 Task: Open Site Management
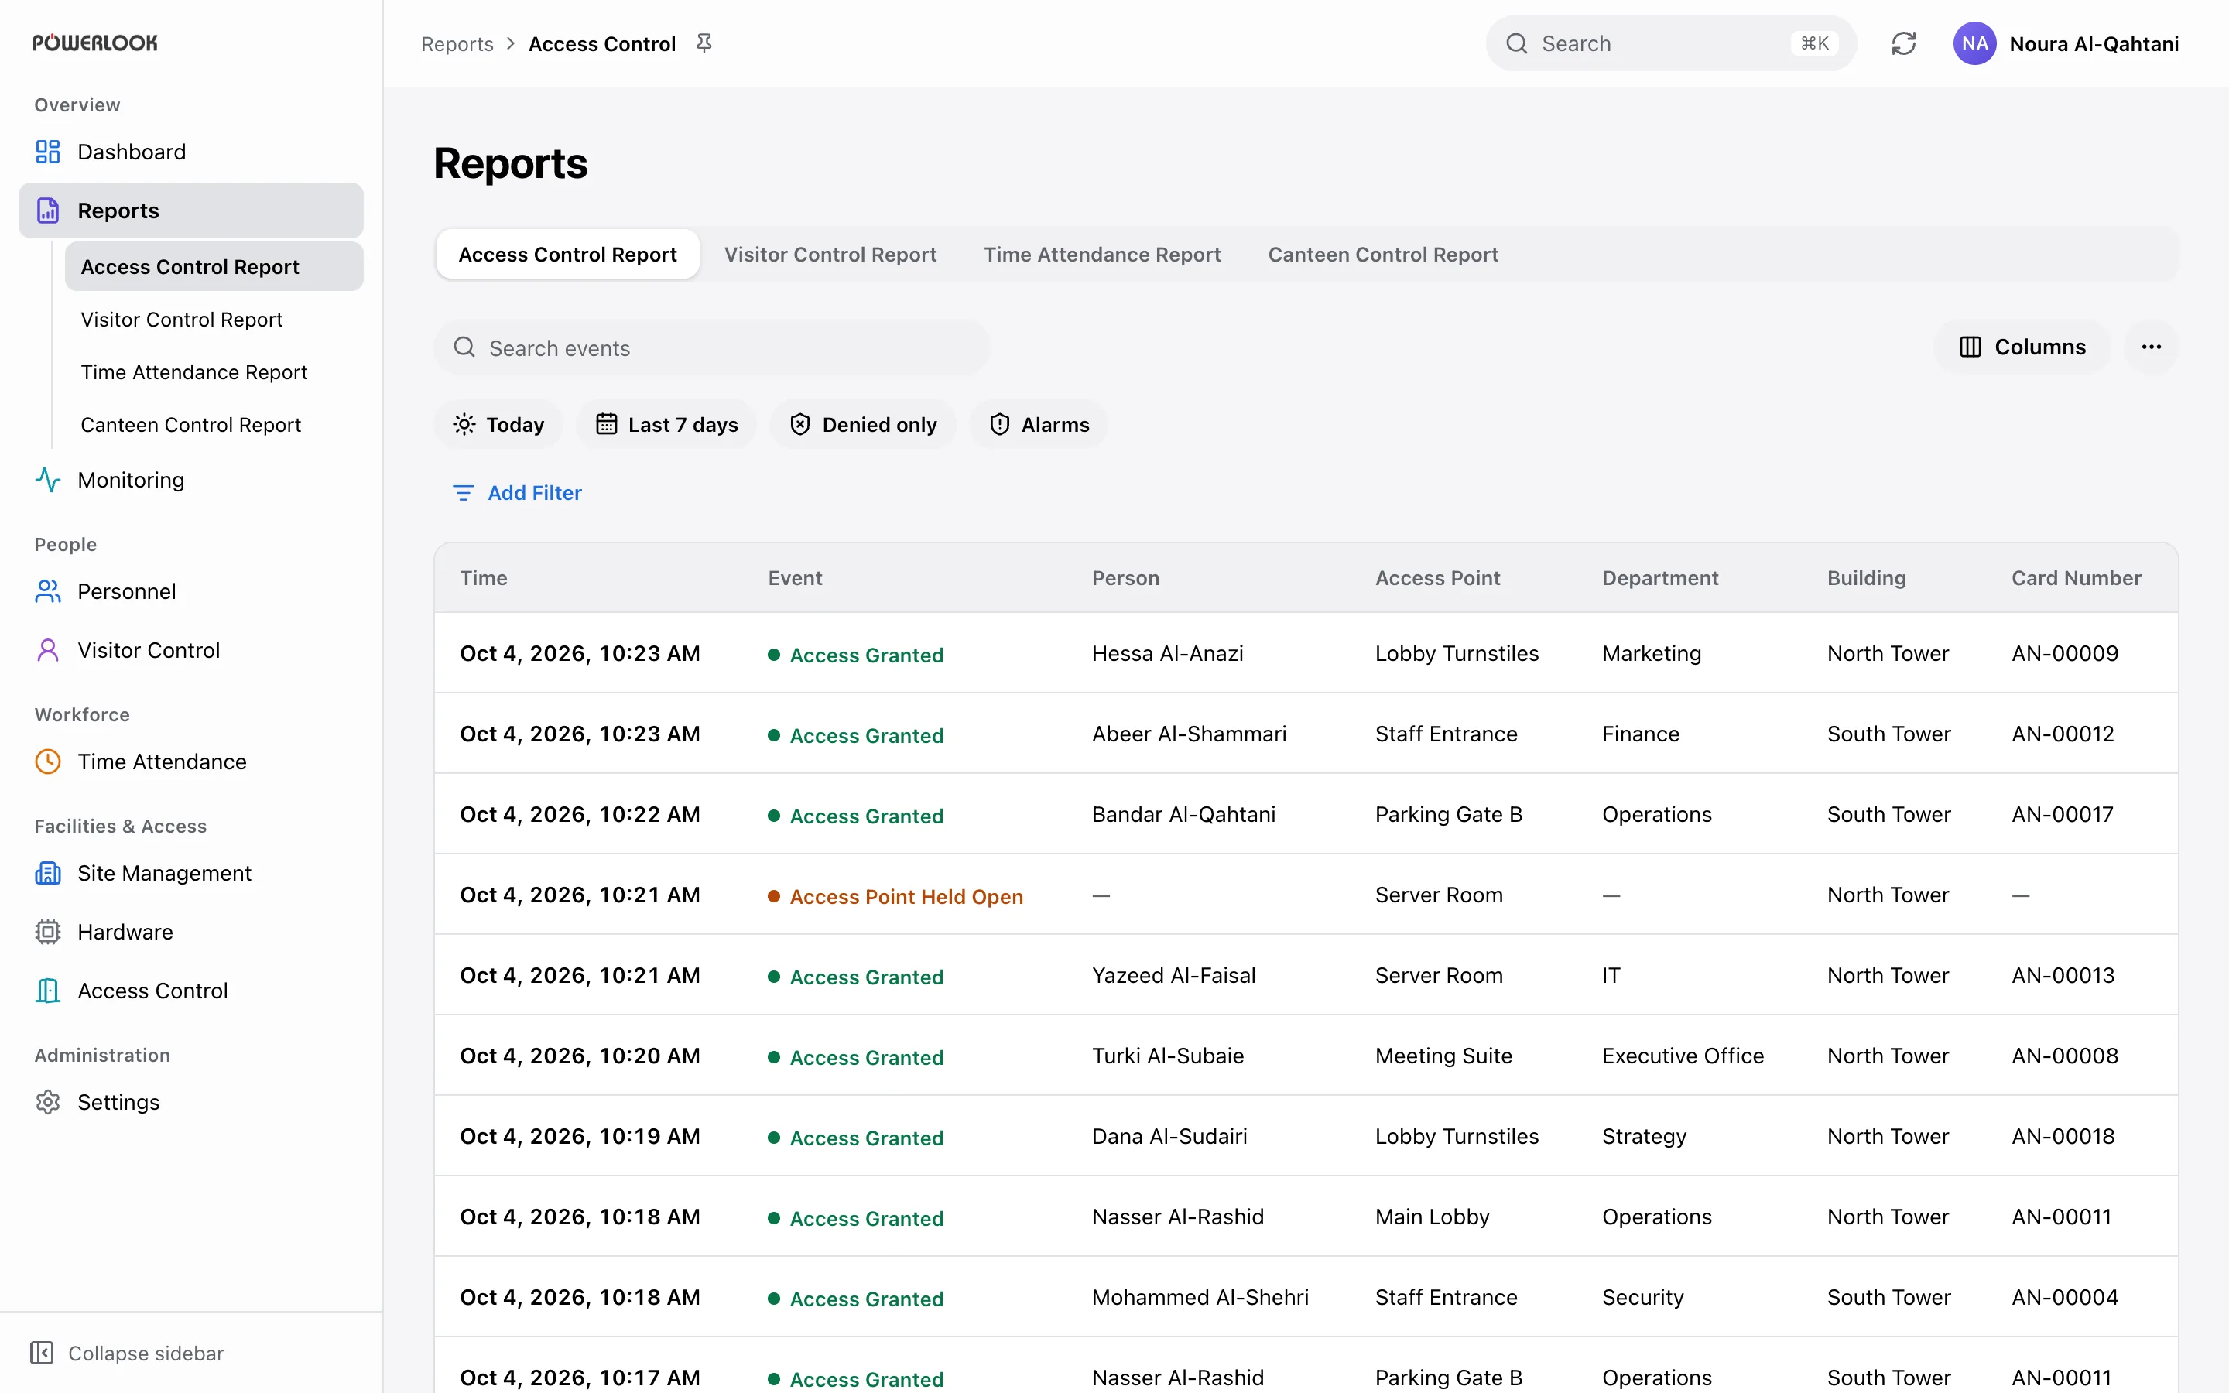point(190,874)
